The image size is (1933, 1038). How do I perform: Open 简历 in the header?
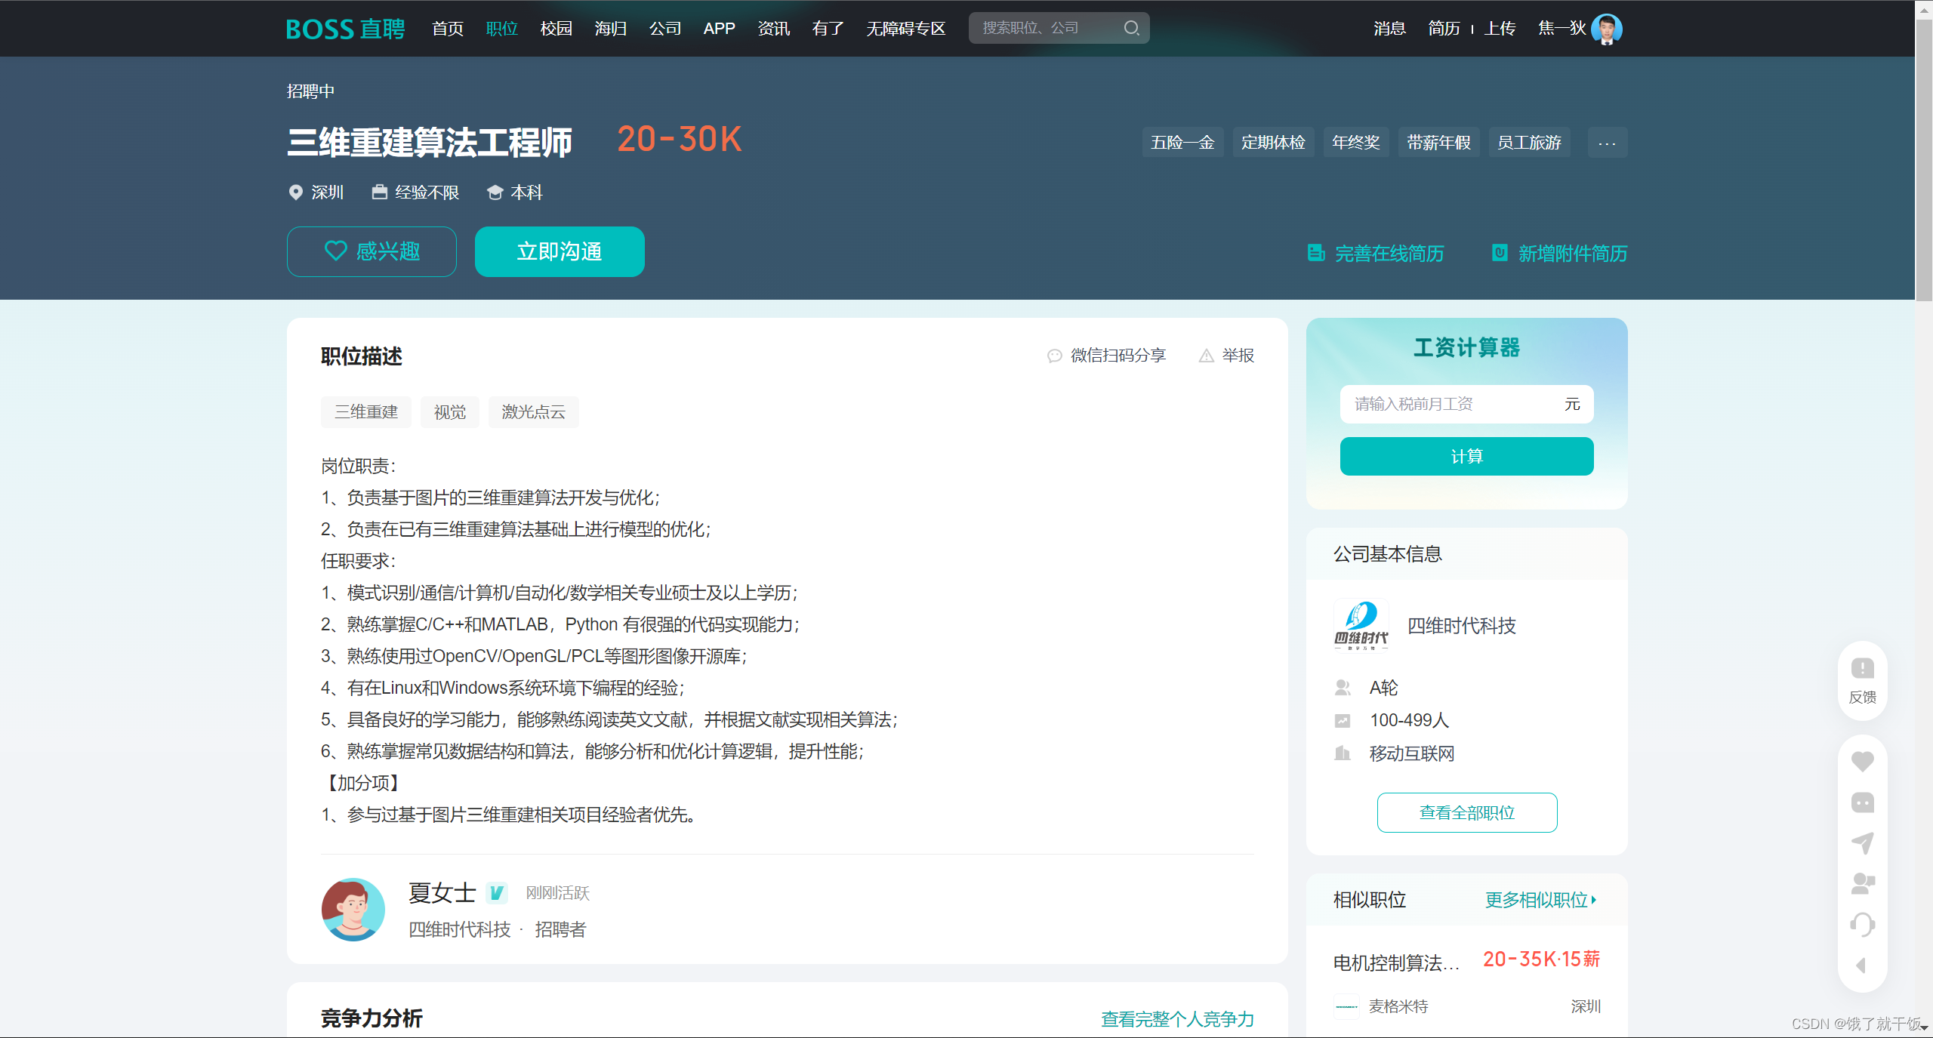1444,29
